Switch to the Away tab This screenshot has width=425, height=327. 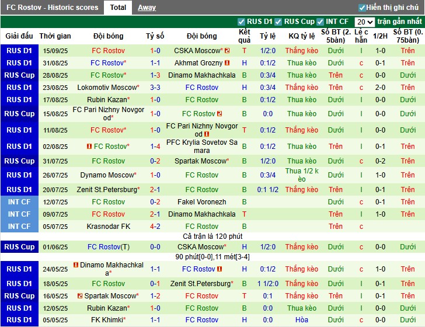[x=147, y=8]
